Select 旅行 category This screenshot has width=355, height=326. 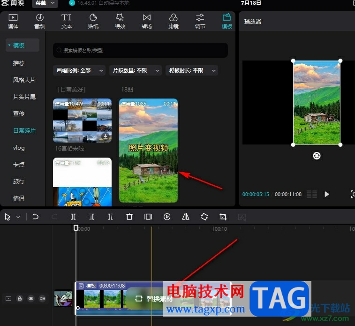tap(19, 182)
